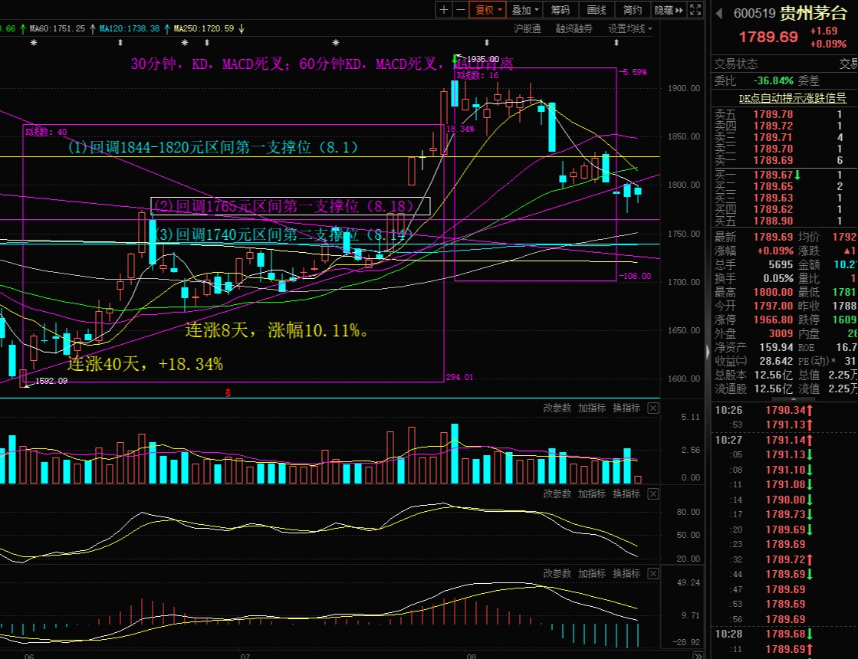Click the 08 month label on time axis
The image size is (858, 659).
472,656
